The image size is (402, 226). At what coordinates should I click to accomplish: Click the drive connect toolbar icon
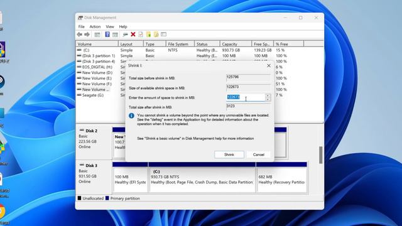tap(125, 35)
